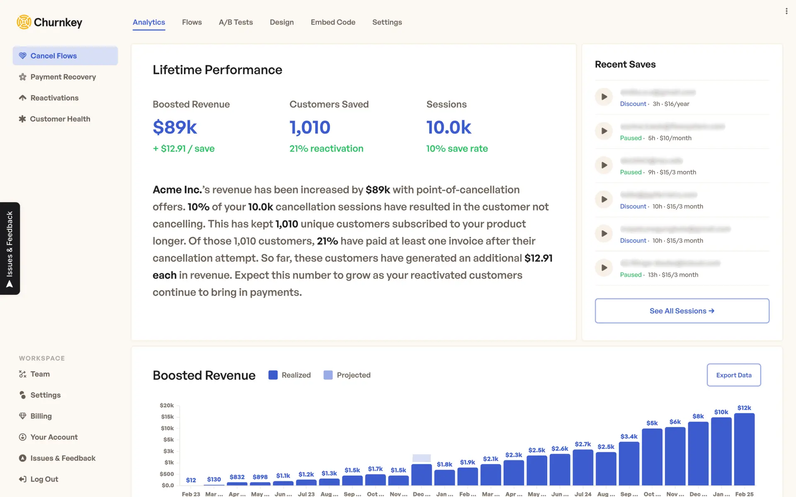Open Team workspace page

pyautogui.click(x=40, y=374)
